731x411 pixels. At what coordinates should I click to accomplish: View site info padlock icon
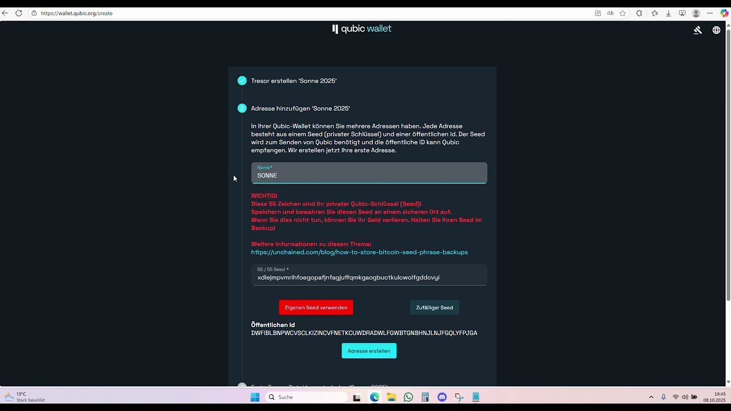pos(34,13)
